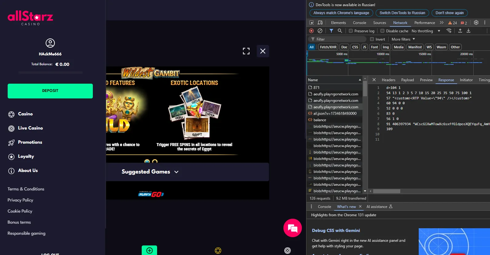
Task: Click the horizontal response scrollbar thumb
Action: point(386,191)
